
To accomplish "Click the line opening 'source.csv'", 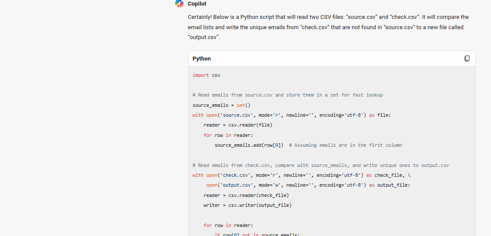I will (292, 115).
